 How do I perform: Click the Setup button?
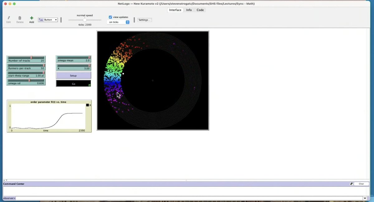pos(74,76)
